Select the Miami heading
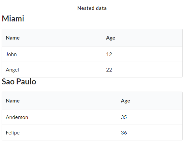The width and height of the screenshot is (188, 146). pyautogui.click(x=13, y=18)
